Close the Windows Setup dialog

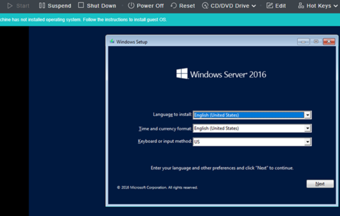pos(329,42)
